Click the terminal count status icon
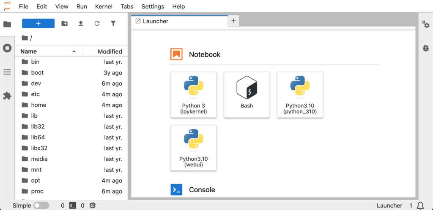The height and width of the screenshot is (210, 433). pos(72,205)
